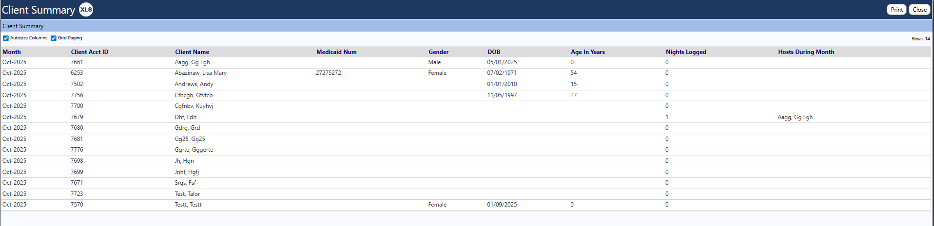Select client name Aagg, Gg Fgh
Viewport: 934px width, 226px height.
192,62
